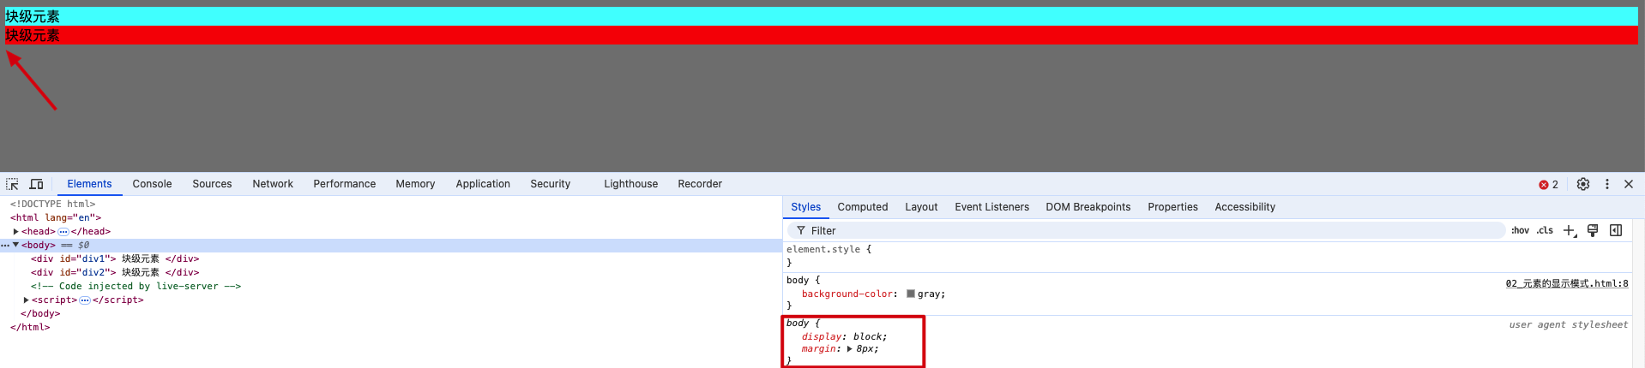Image resolution: width=1645 pixels, height=368 pixels.
Task: Click the Filter styles input
Action: [x=1148, y=230]
